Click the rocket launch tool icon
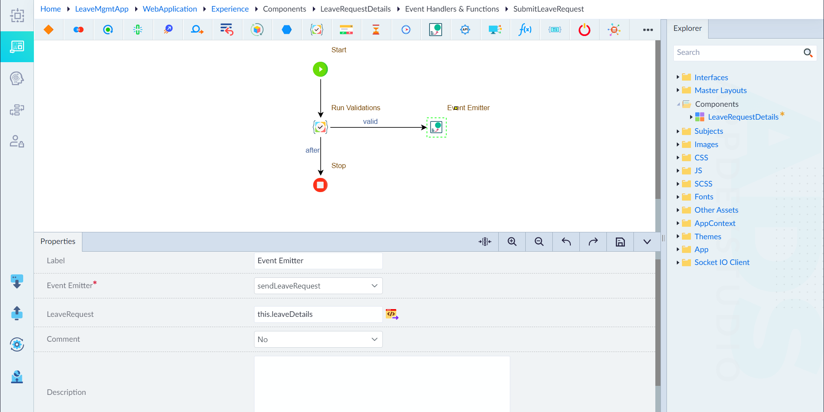 (168, 30)
